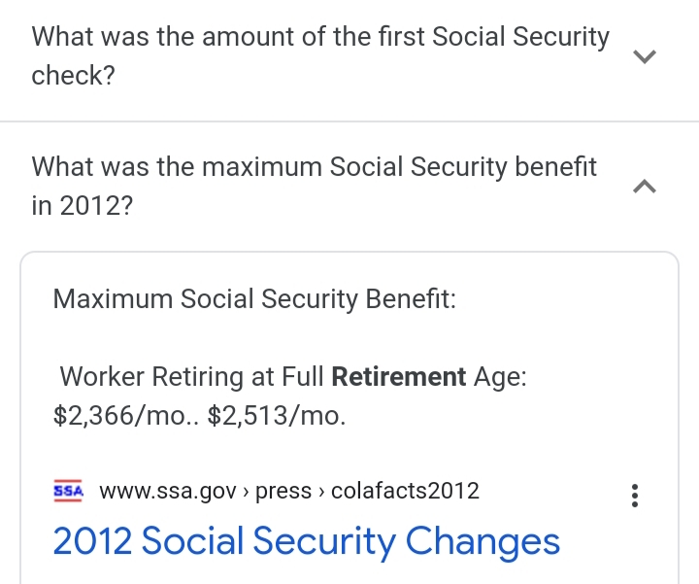
Task: Click the www.ssa.gov site address
Action: click(x=168, y=491)
